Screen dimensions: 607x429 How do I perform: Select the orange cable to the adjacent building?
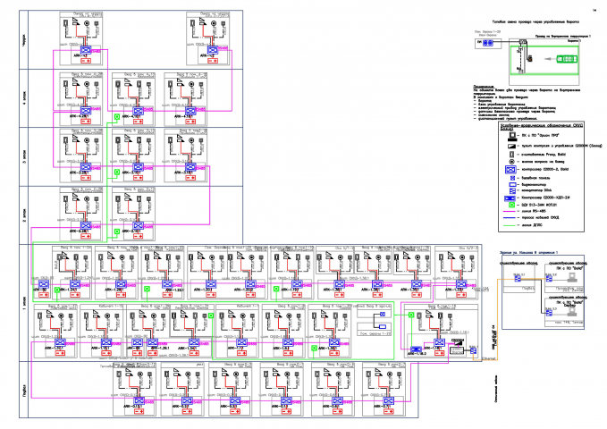497,319
